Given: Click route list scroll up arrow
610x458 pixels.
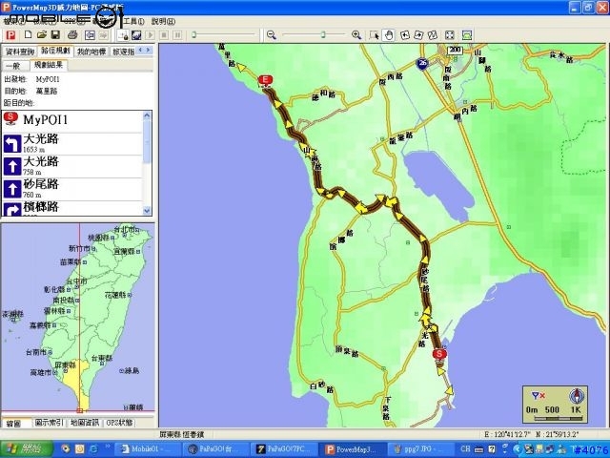Looking at the screenshot, I should click(147, 115).
